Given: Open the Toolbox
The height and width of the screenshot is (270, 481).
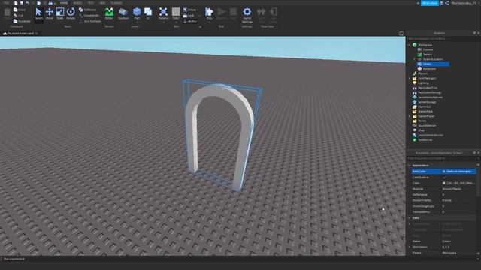Looking at the screenshot, I should click(x=123, y=14).
